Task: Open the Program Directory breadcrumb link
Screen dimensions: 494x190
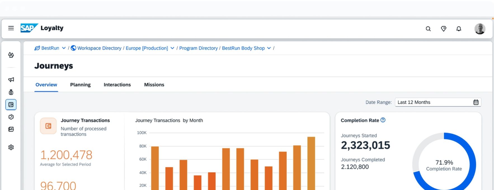Action: click(198, 48)
